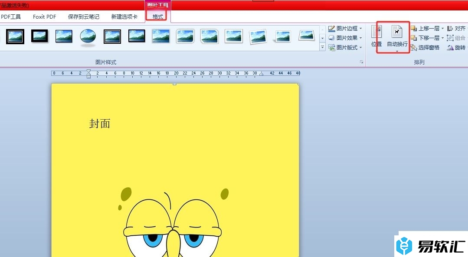Open the Foxit PDF ribbon tab
Viewport: 468px width, 257px height.
[x=44, y=17]
